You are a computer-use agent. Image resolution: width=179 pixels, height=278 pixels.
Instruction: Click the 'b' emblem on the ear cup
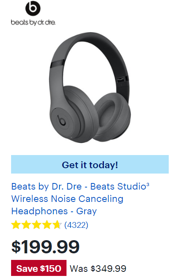click(61, 120)
